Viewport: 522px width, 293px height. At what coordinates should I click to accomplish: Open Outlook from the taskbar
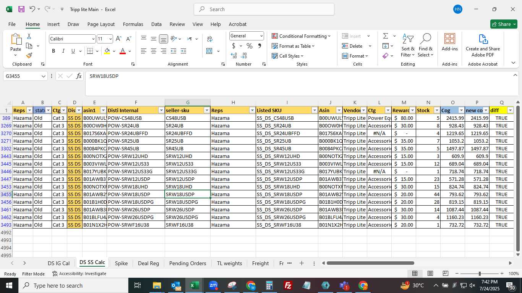pyautogui.click(x=176, y=285)
